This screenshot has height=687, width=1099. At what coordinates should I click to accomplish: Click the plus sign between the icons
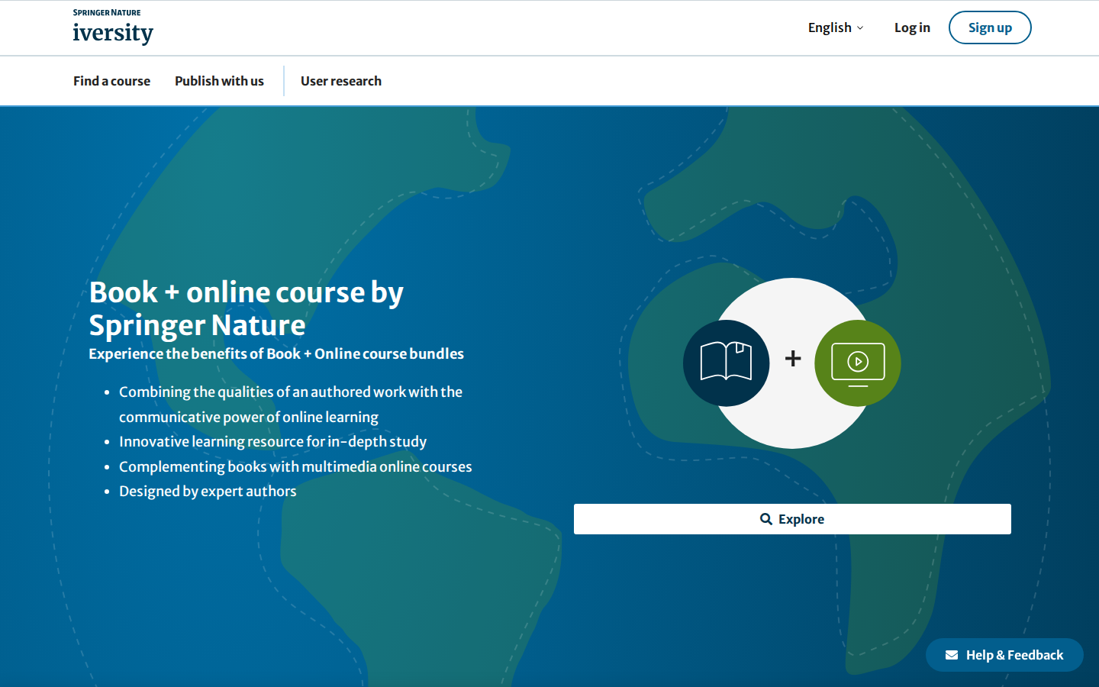coord(793,358)
